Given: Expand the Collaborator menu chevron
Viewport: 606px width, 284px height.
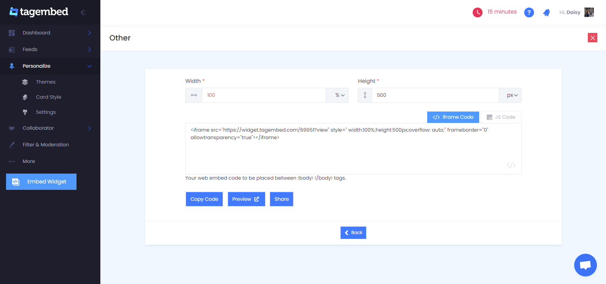Looking at the screenshot, I should (90, 128).
